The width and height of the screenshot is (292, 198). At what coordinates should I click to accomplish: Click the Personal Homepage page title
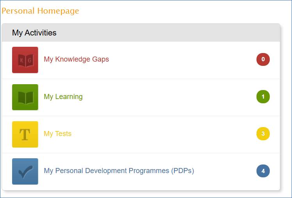point(40,11)
